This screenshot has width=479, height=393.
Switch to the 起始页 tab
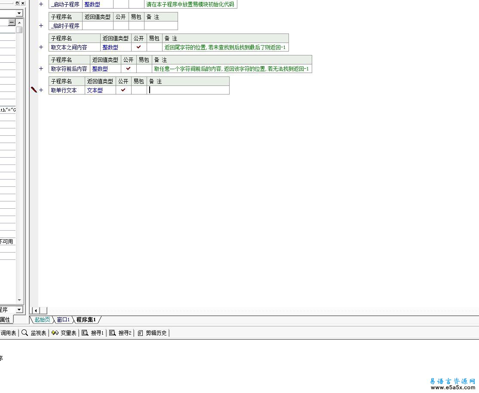click(42, 320)
